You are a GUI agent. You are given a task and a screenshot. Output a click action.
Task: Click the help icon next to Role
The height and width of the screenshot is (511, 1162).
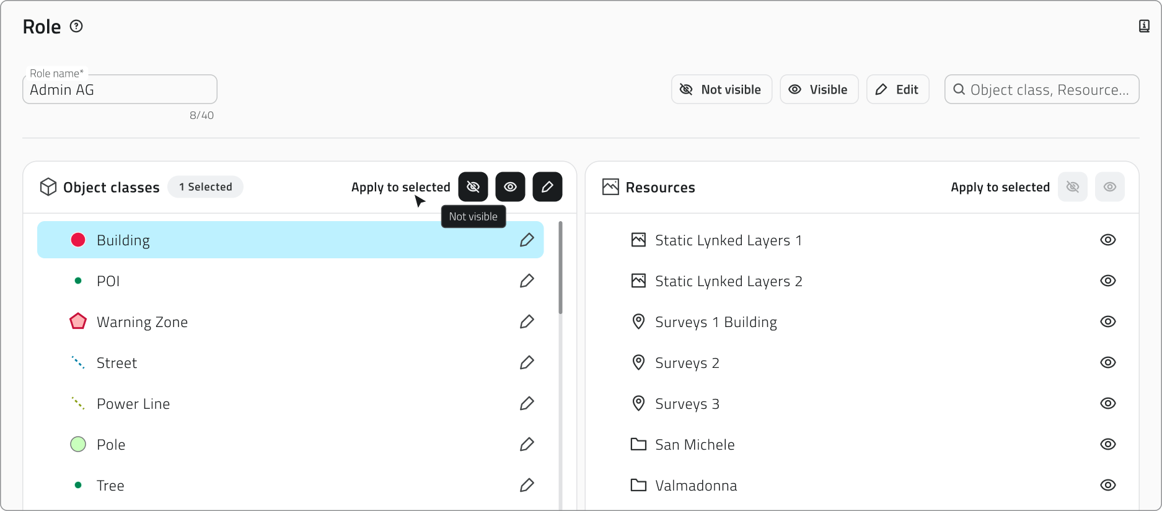click(76, 26)
